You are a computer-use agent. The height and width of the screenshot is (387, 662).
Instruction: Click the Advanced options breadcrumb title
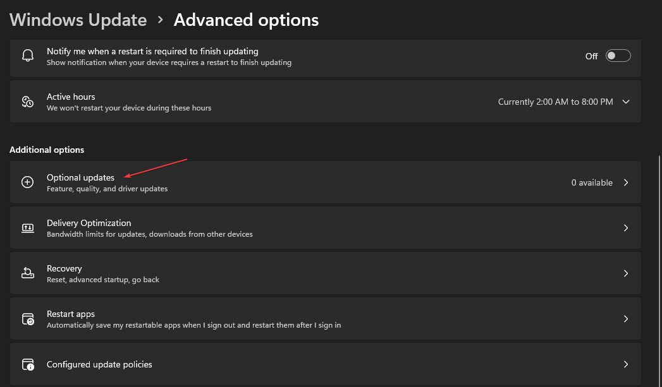pyautogui.click(x=246, y=20)
